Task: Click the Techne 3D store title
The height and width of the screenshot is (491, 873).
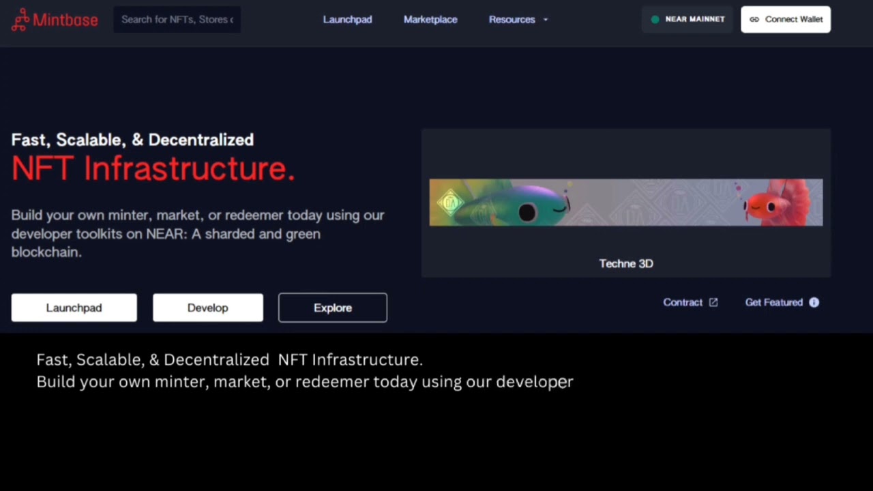Action: click(626, 263)
